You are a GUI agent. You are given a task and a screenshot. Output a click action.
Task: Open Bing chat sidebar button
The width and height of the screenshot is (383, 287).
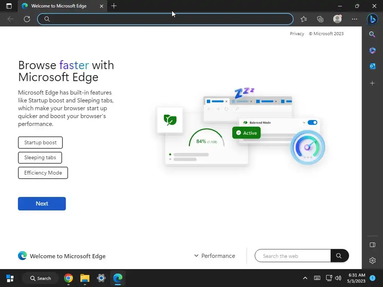coord(372,19)
